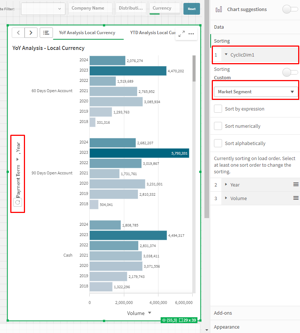Select the 5,793,331 bar for 2023
Screen dimensions: 300x333
139,153
